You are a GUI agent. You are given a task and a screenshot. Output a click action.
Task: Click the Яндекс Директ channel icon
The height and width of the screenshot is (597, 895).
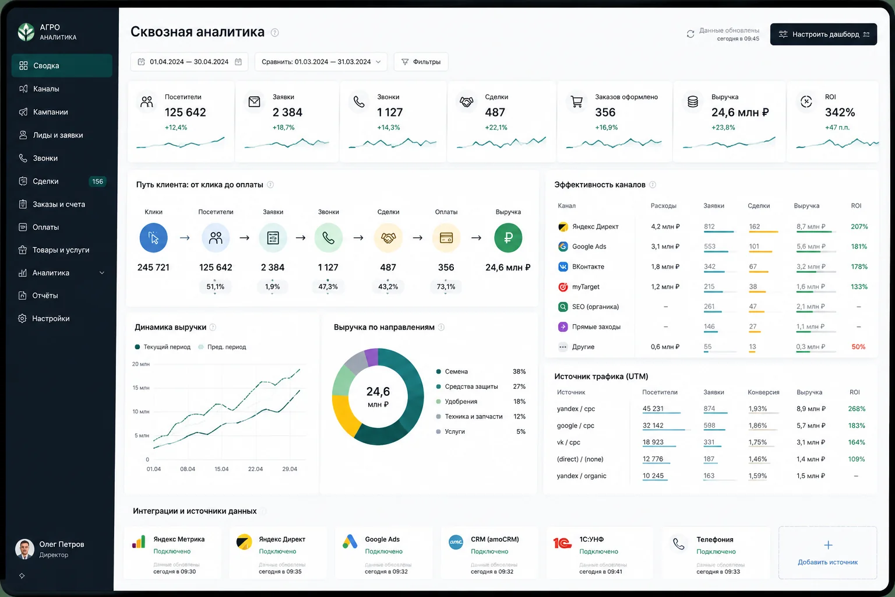click(x=563, y=227)
